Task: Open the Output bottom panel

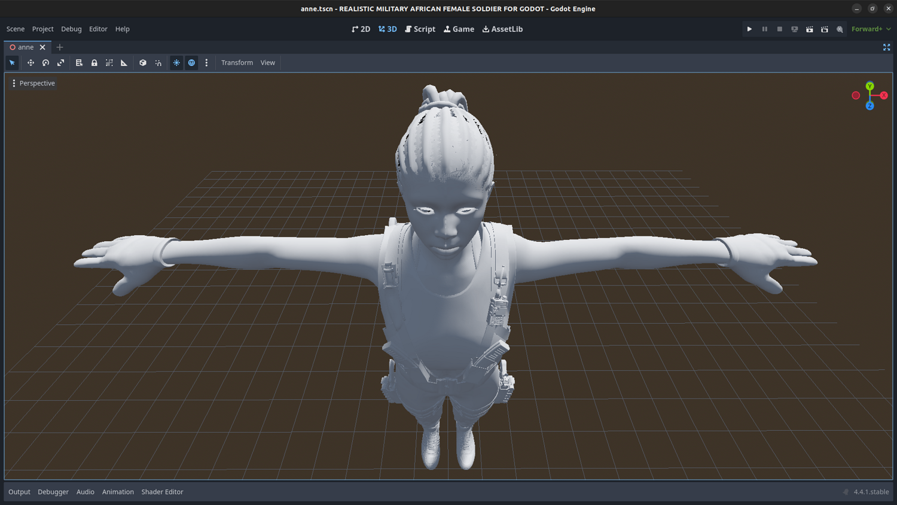Action: click(19, 492)
